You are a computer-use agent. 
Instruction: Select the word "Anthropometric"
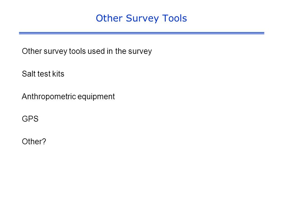(49, 97)
